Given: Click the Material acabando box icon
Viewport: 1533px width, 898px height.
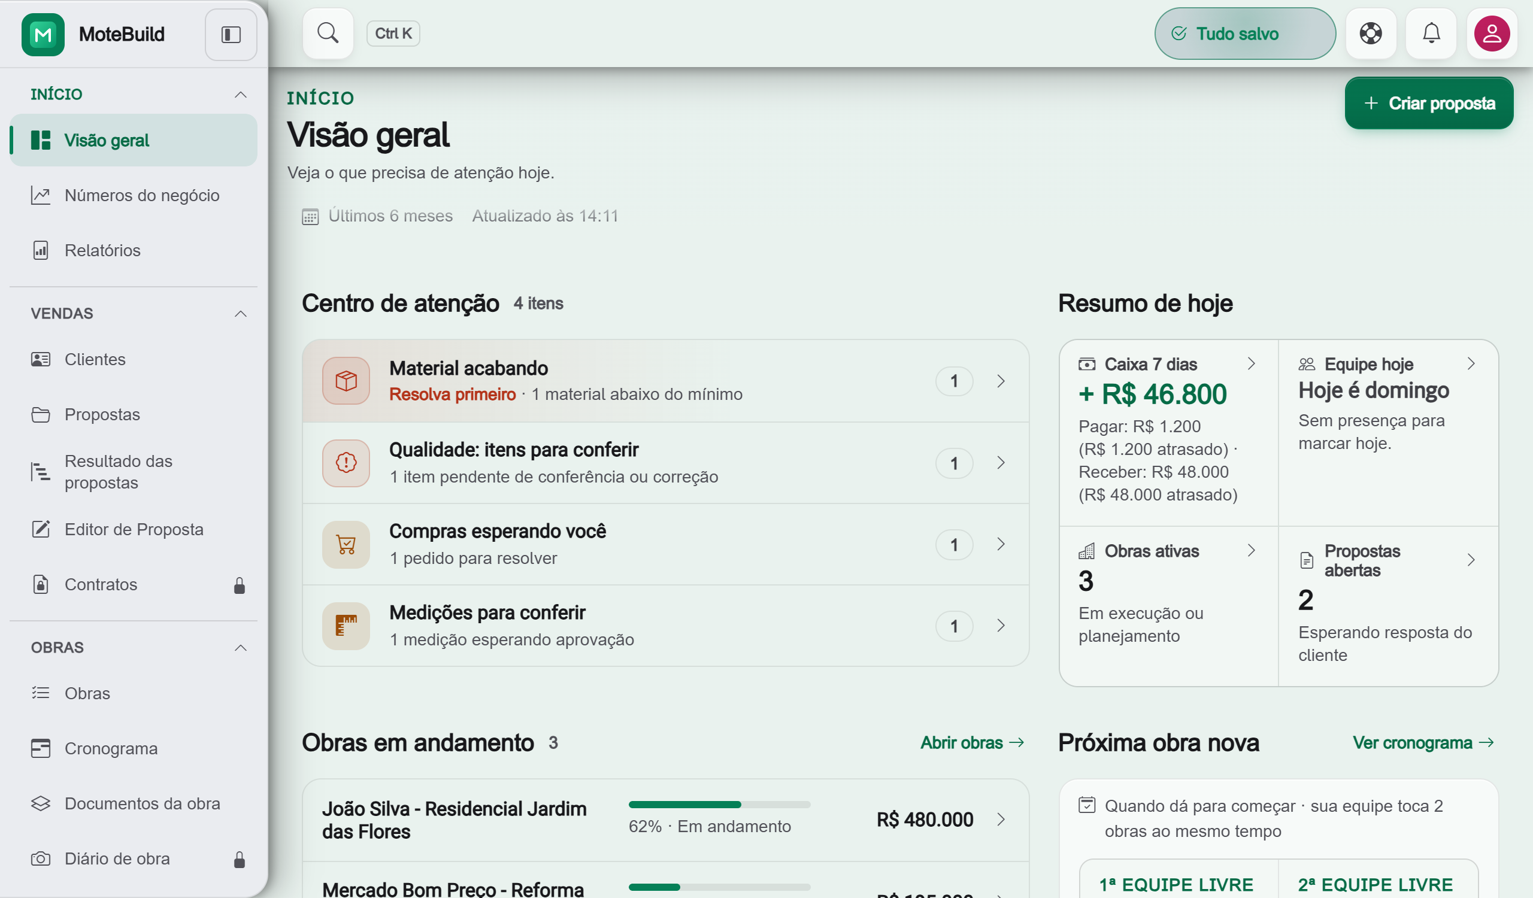Looking at the screenshot, I should (346, 381).
